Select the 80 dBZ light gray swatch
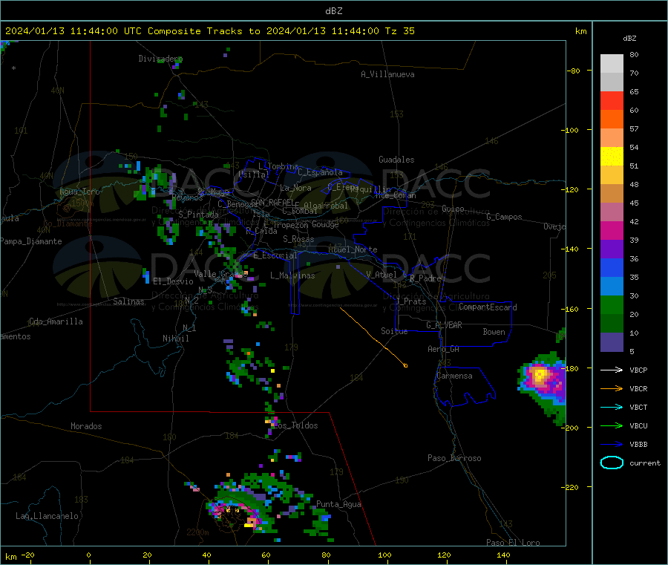The image size is (668, 565). click(612, 64)
